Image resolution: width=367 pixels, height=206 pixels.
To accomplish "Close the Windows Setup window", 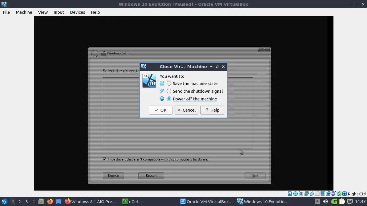I will click(x=264, y=49).
